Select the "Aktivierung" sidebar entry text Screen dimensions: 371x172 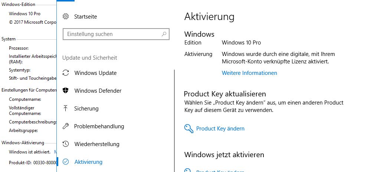(x=88, y=162)
